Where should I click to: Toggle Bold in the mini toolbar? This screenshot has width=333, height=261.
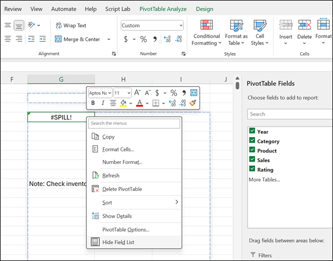point(93,103)
